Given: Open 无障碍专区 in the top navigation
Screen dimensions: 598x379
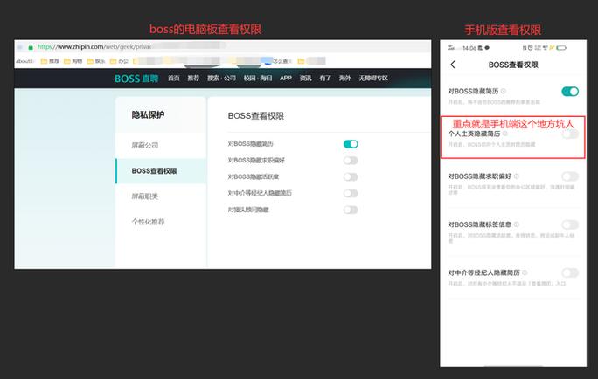Looking at the screenshot, I should 373,78.
